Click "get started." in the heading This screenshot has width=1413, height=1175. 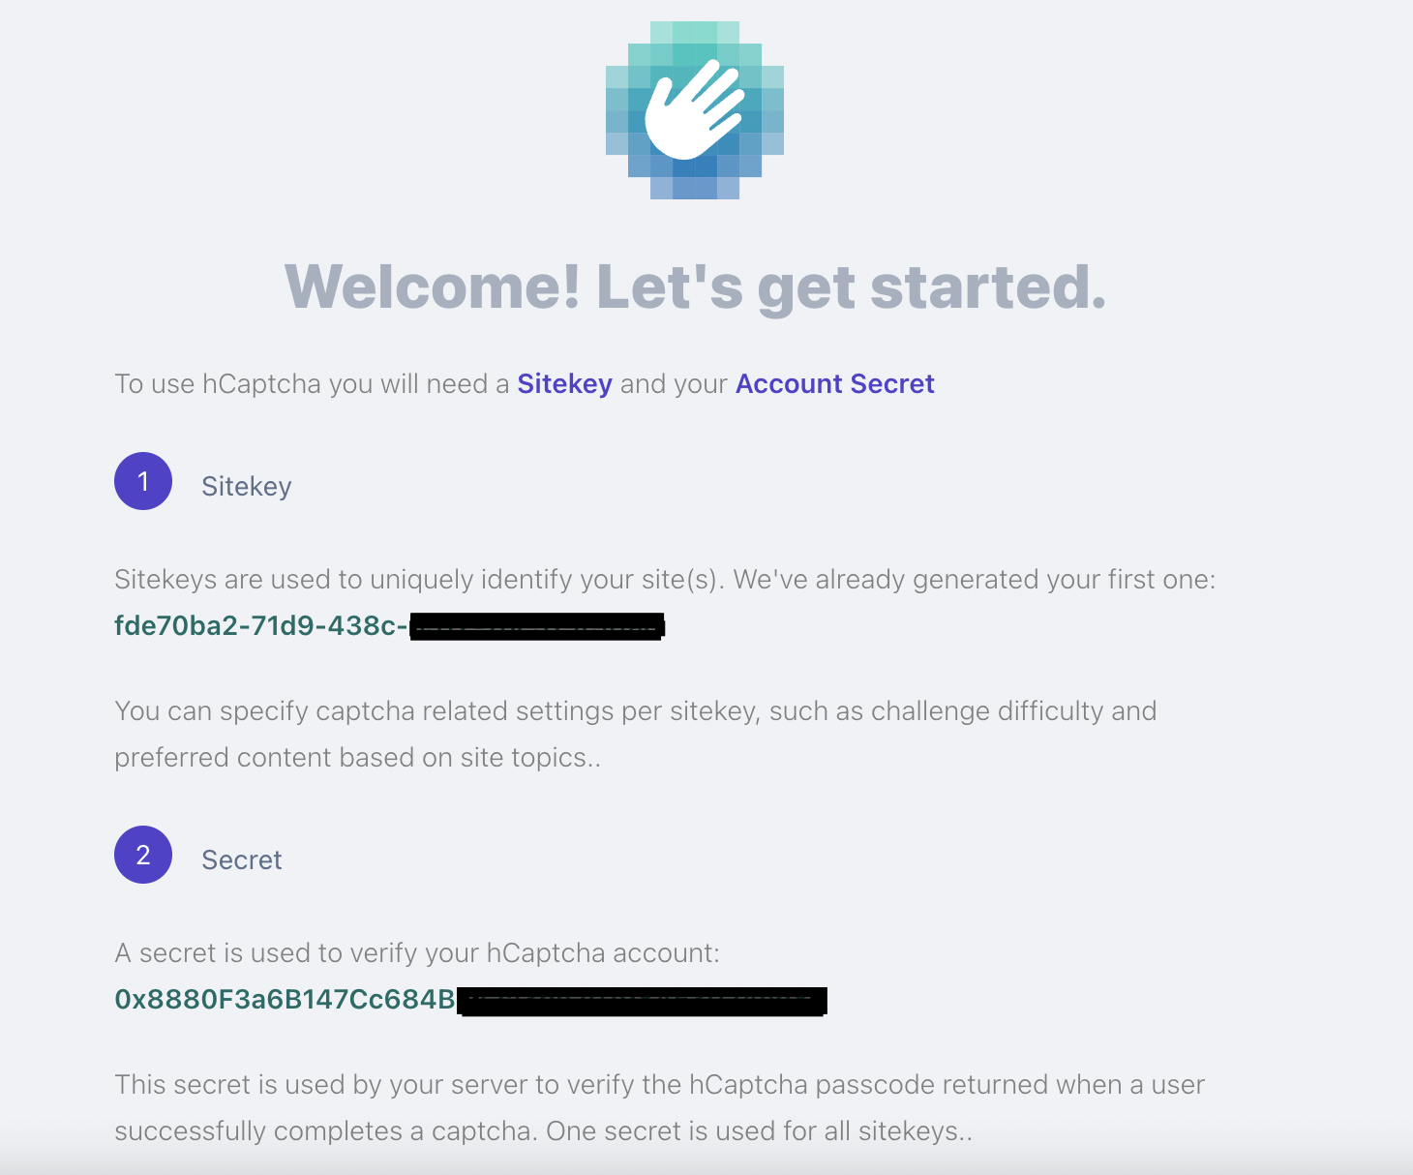pyautogui.click(x=931, y=287)
